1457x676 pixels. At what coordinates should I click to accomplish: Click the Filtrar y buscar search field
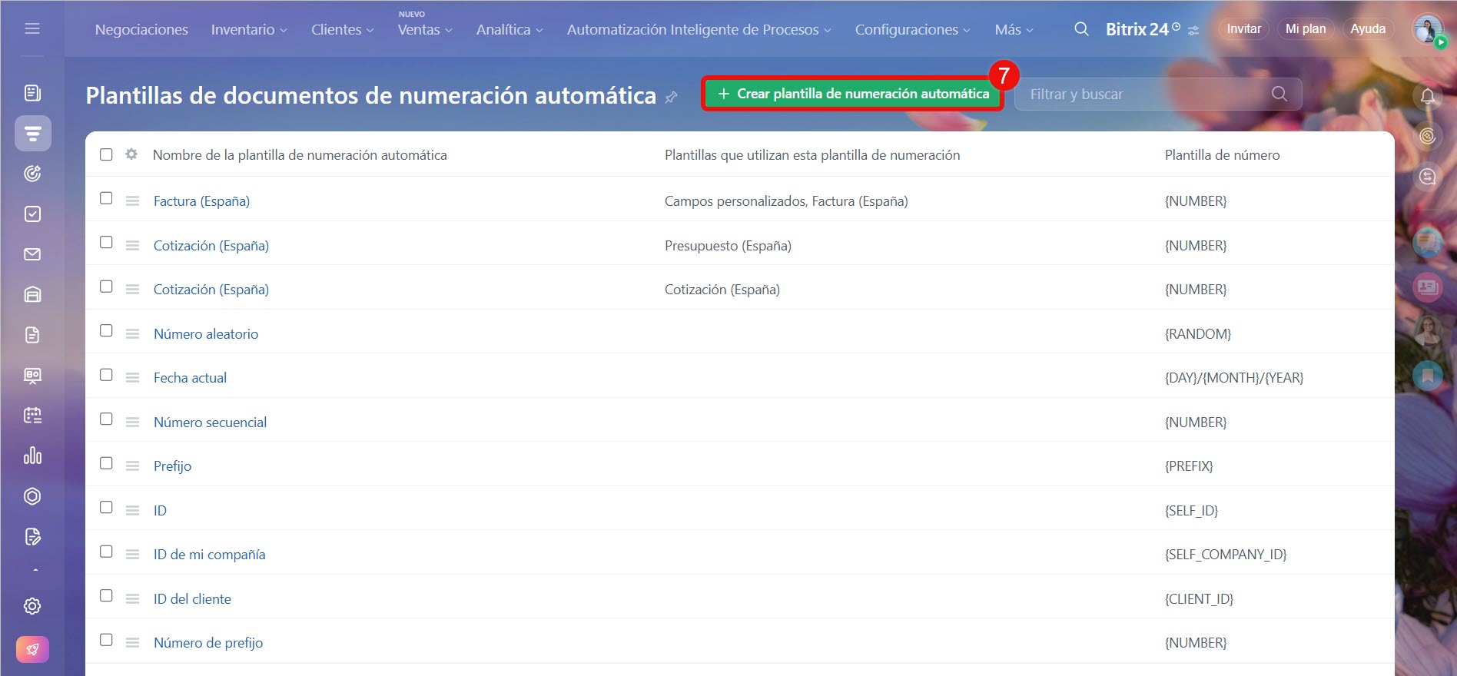point(1145,94)
